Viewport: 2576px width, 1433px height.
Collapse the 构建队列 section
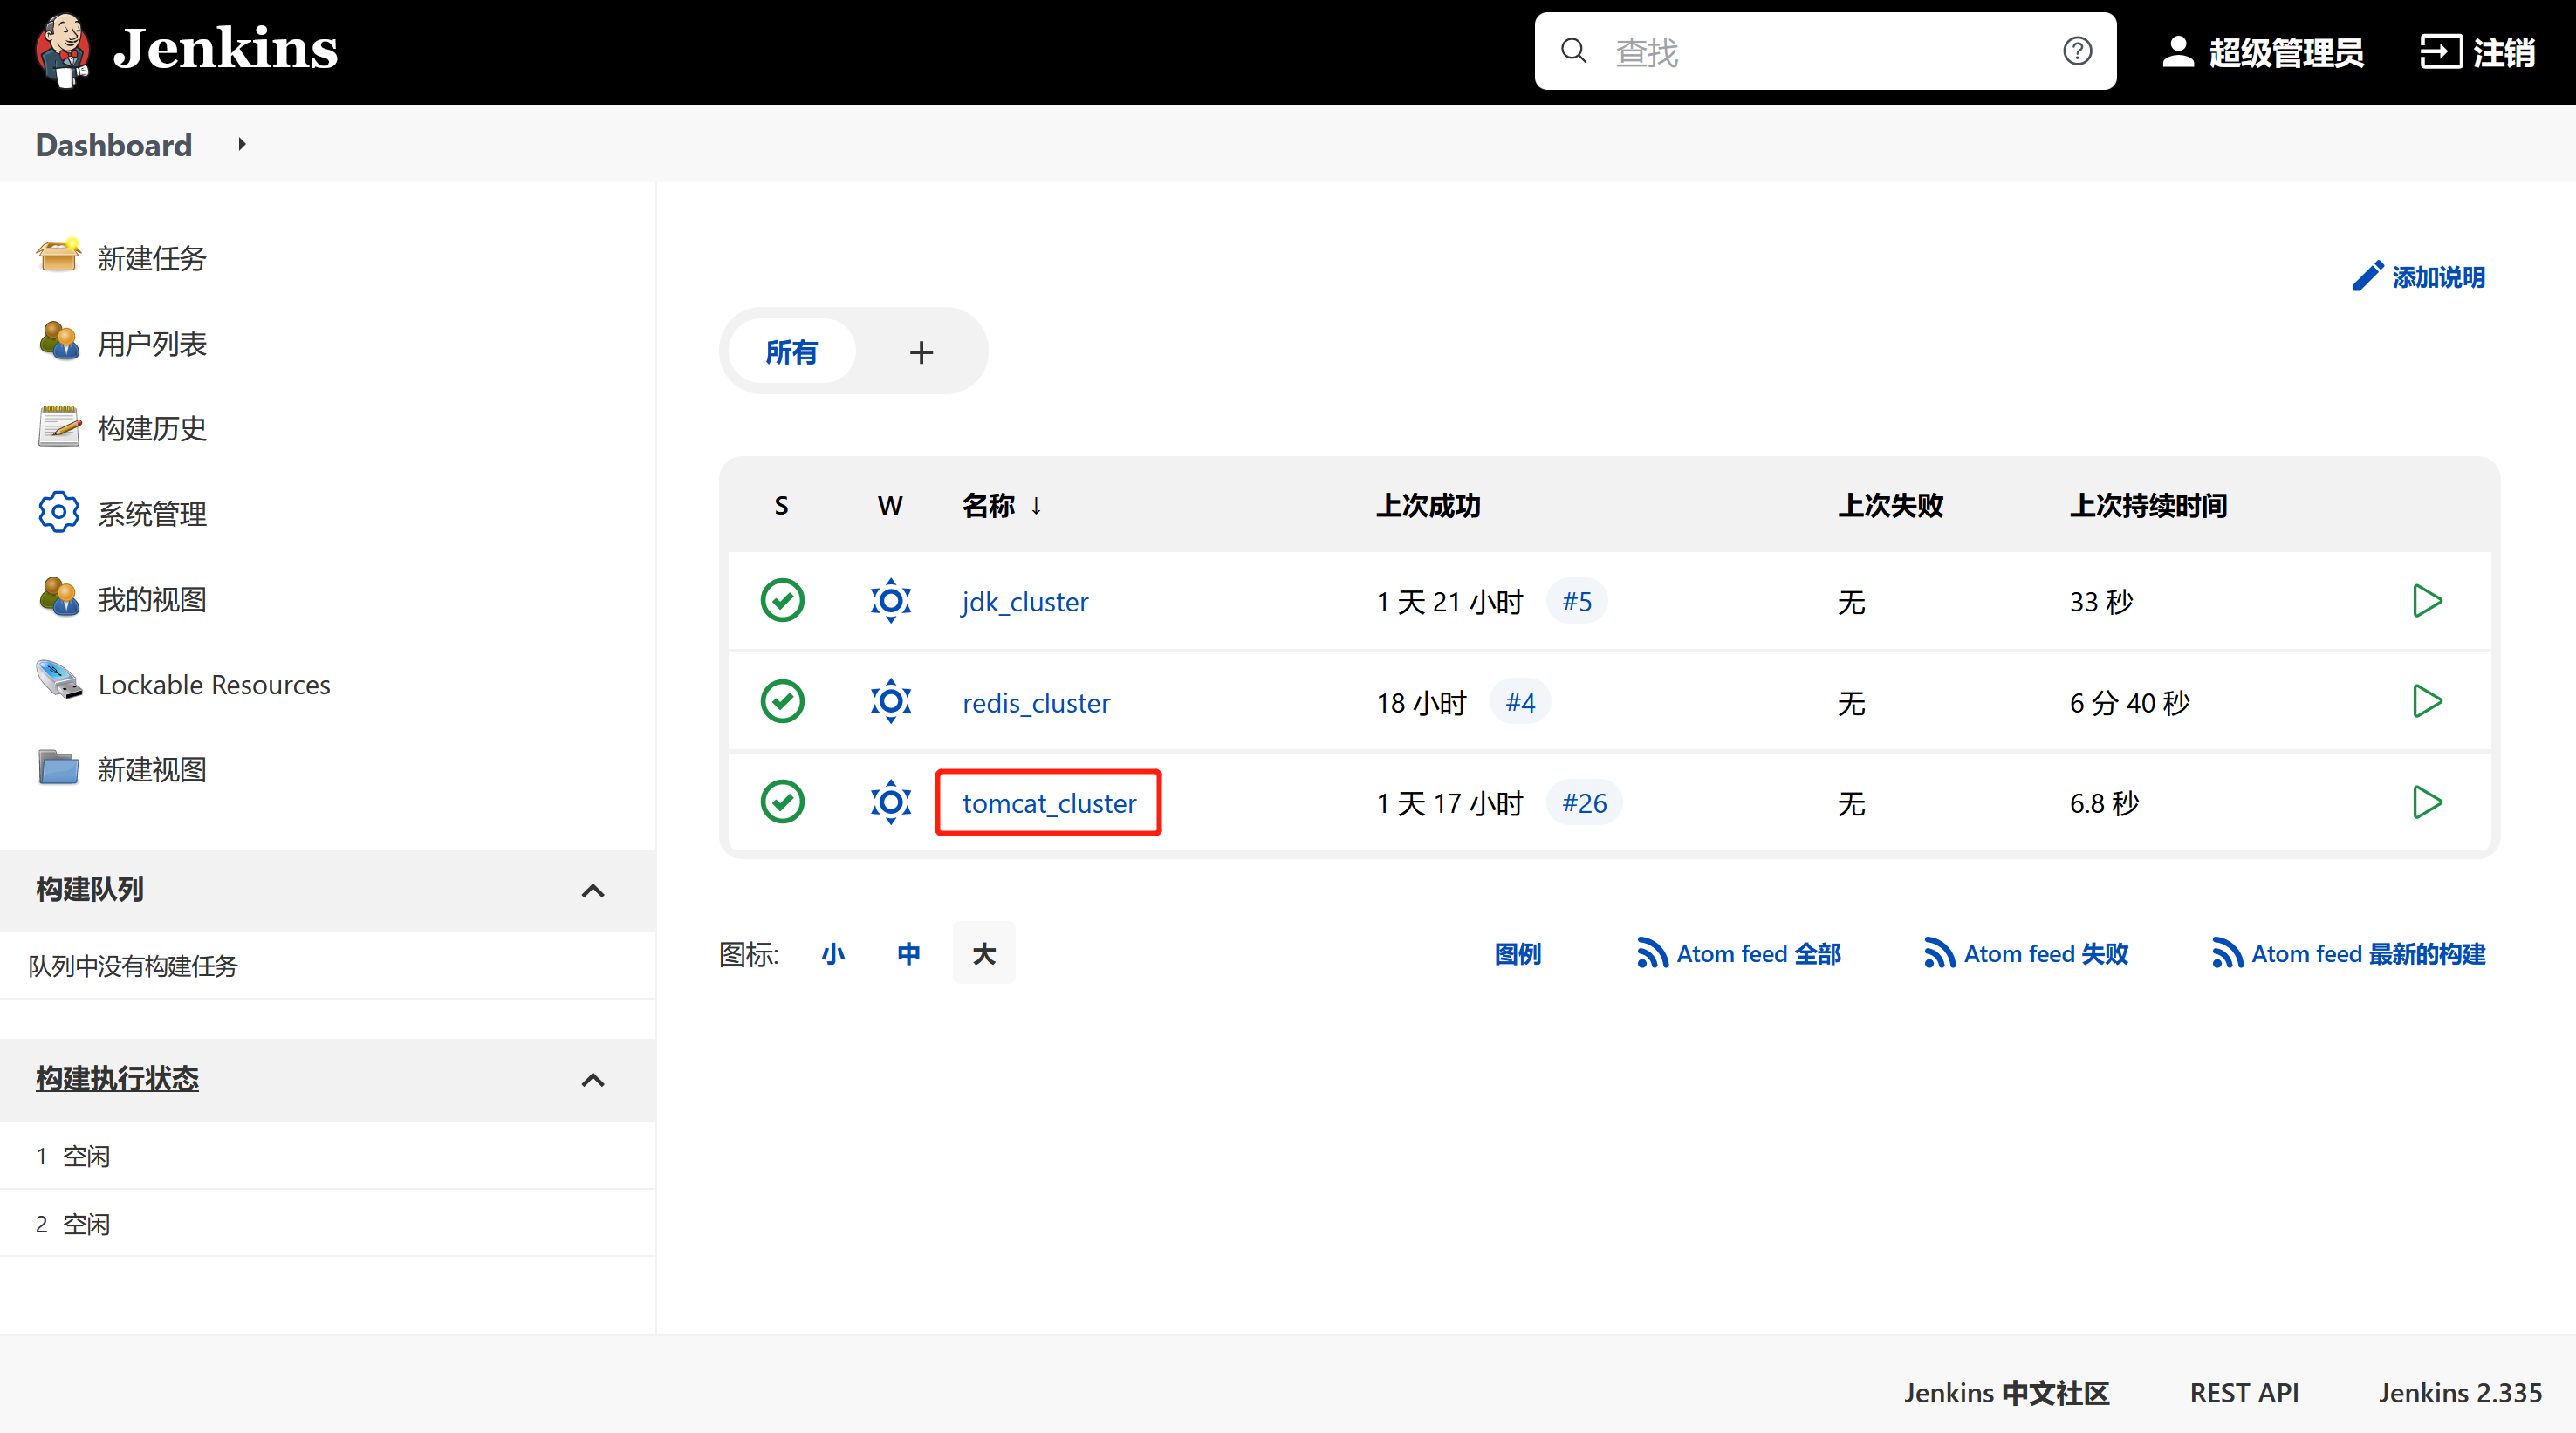coord(592,891)
